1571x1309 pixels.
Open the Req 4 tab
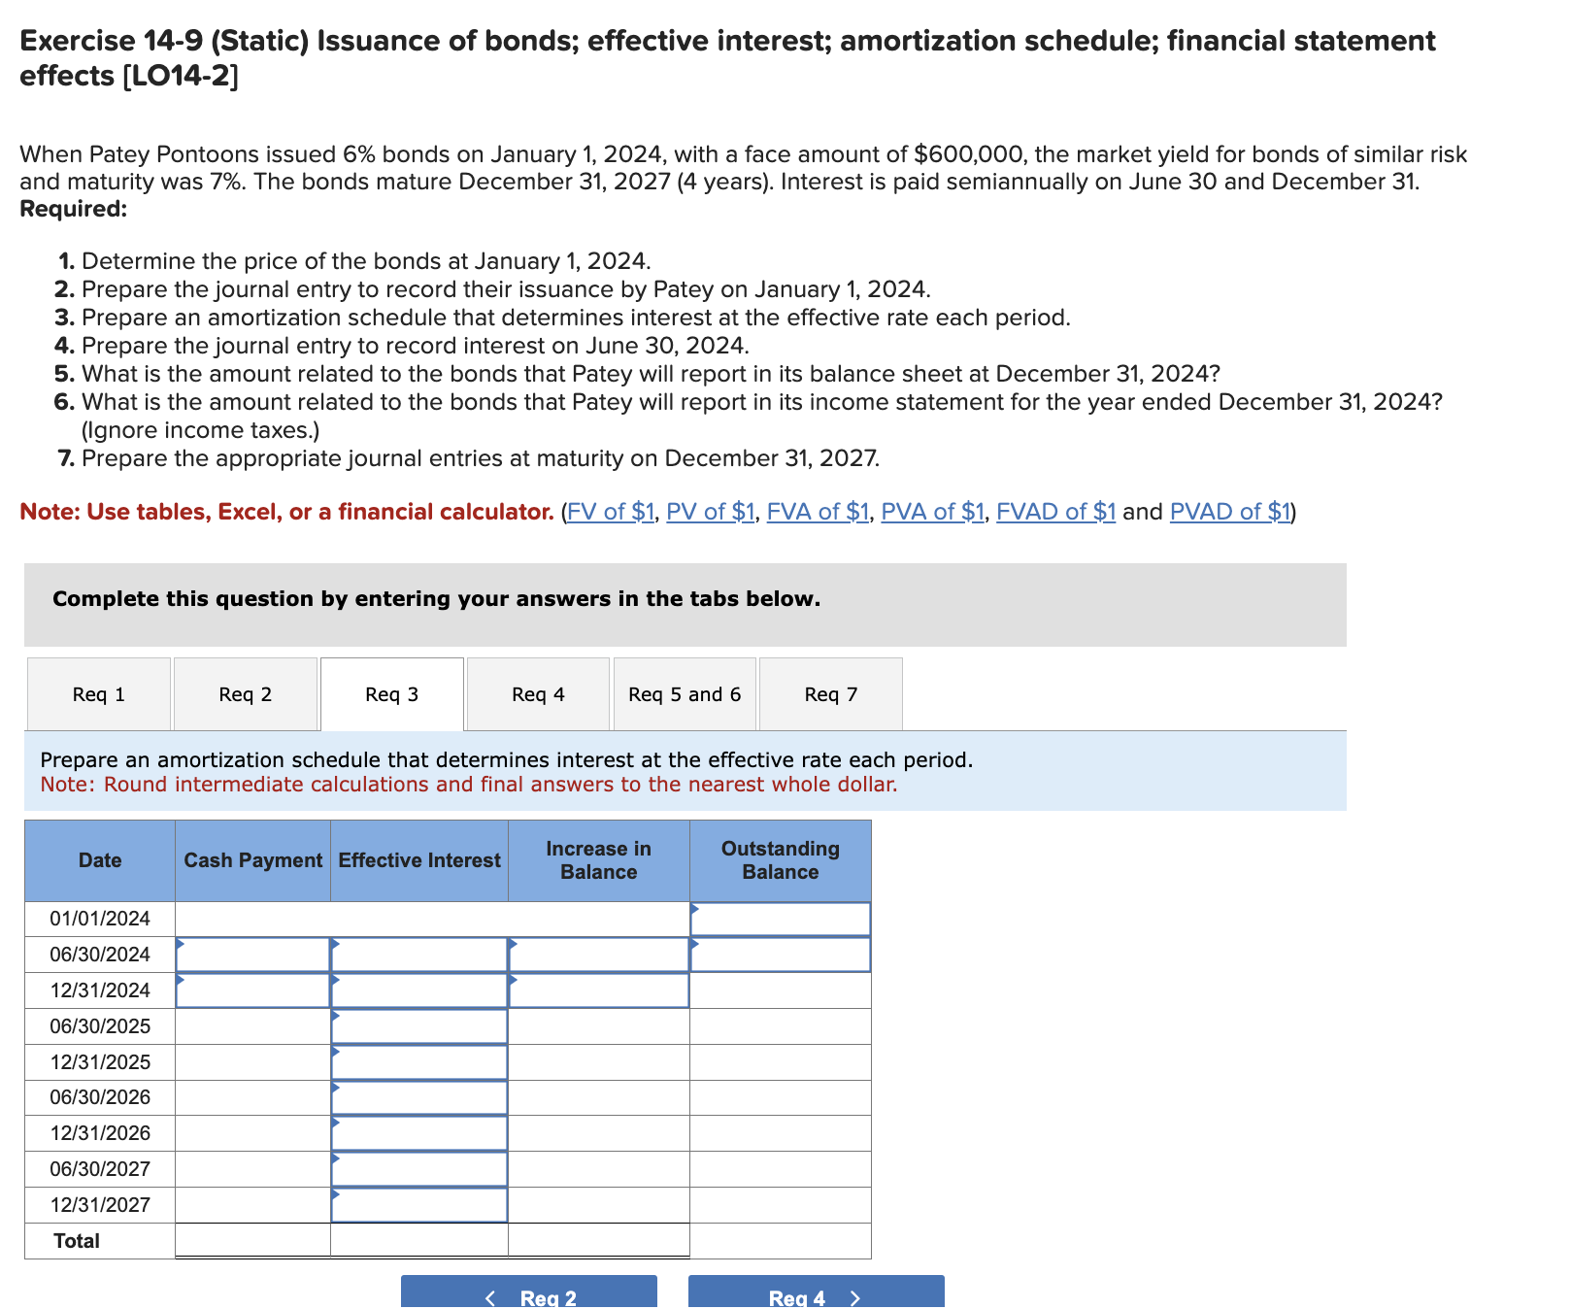pos(537,693)
